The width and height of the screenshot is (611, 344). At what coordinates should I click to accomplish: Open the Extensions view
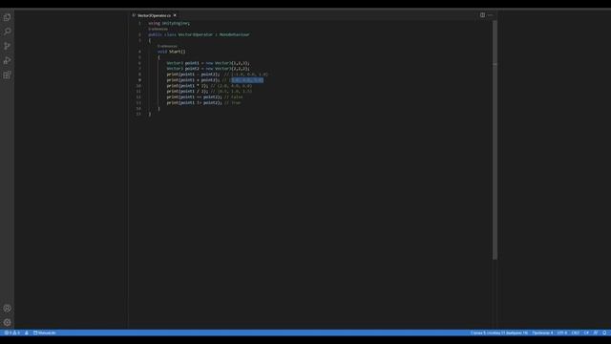click(x=7, y=75)
